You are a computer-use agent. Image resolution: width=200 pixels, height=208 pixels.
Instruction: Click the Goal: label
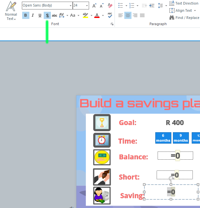pos(128,123)
